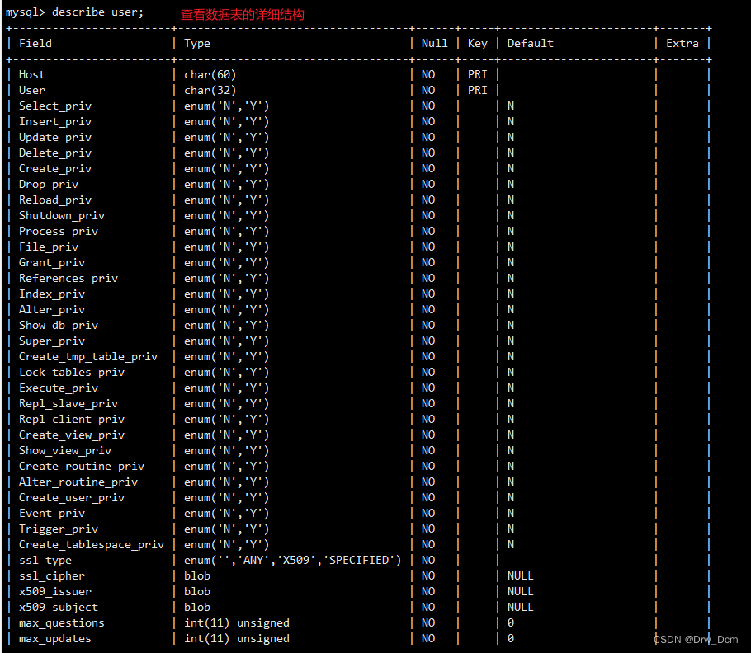Select the 'Null' column header
Image resolution: width=751 pixels, height=653 pixels.
pyautogui.click(x=434, y=43)
